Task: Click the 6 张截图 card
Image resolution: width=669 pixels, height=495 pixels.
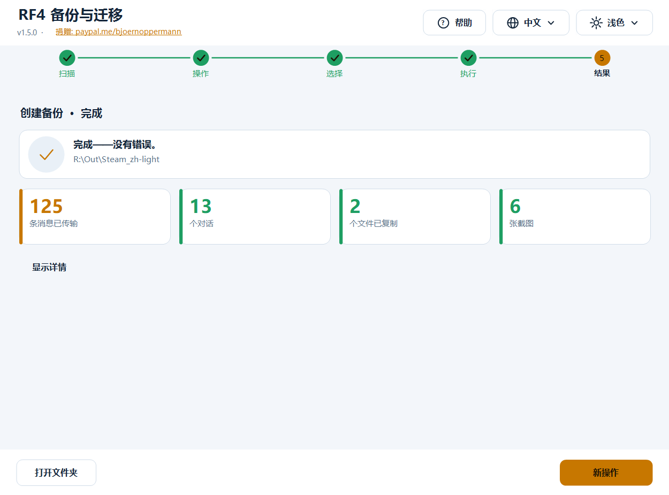Action: 575,217
